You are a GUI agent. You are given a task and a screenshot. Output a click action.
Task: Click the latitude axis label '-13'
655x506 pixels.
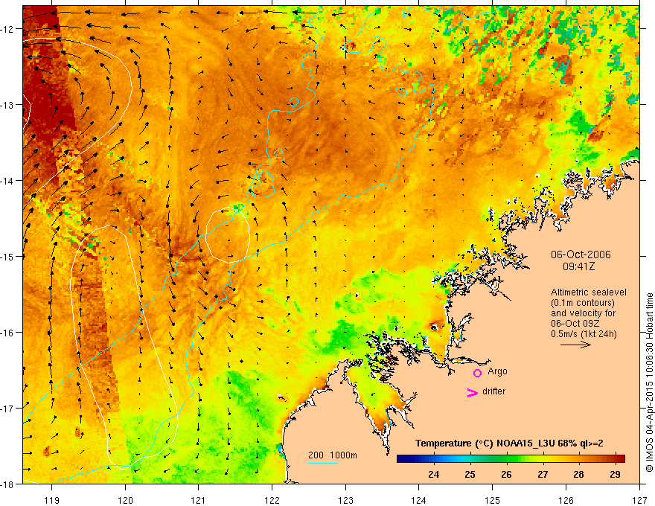click(9, 105)
